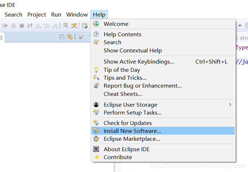Click the Open Web Browser globe icon

click(85, 25)
